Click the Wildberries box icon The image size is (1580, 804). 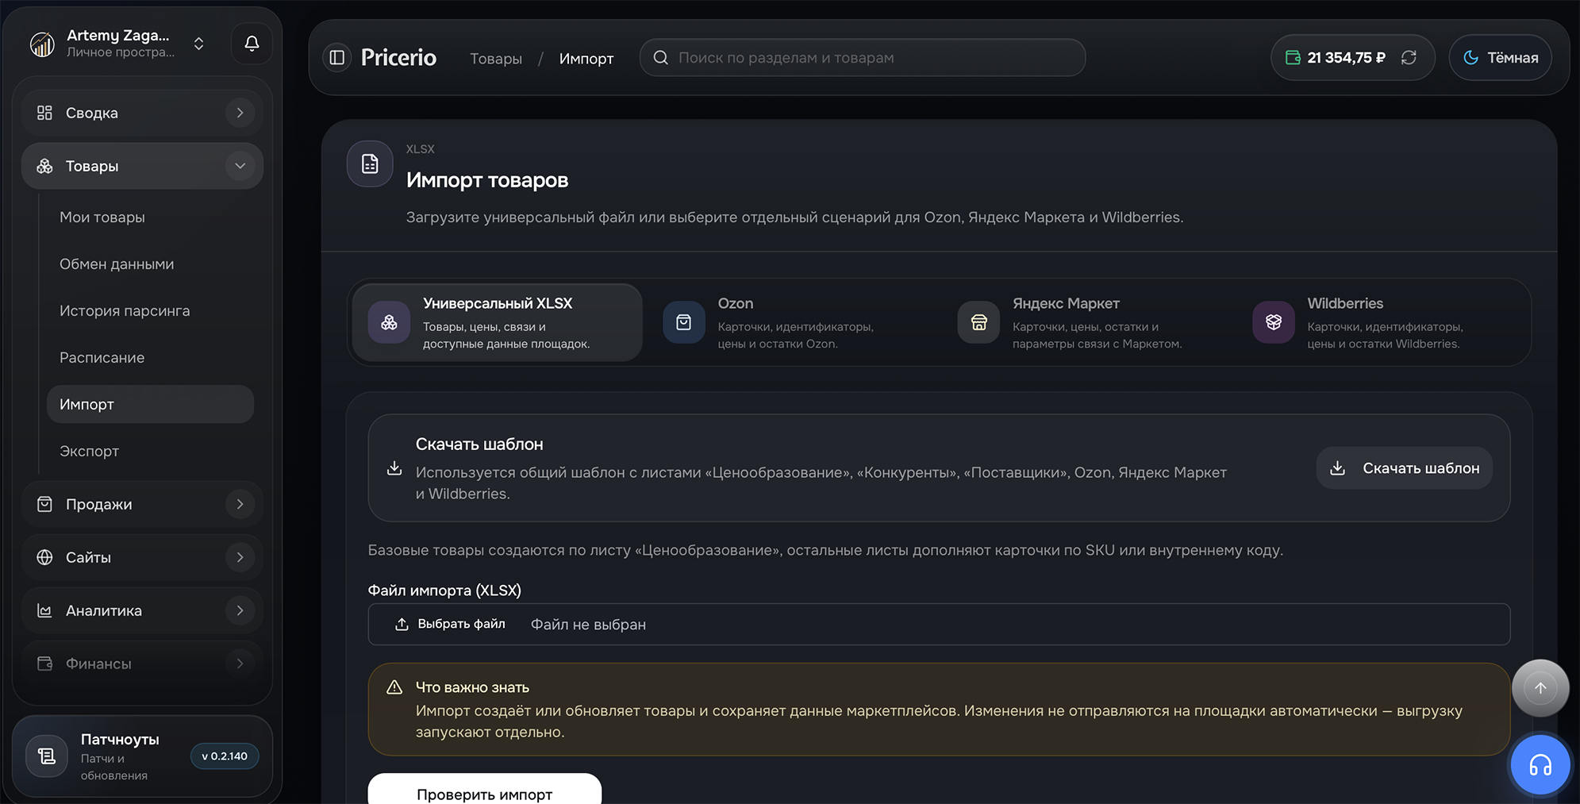1274,322
